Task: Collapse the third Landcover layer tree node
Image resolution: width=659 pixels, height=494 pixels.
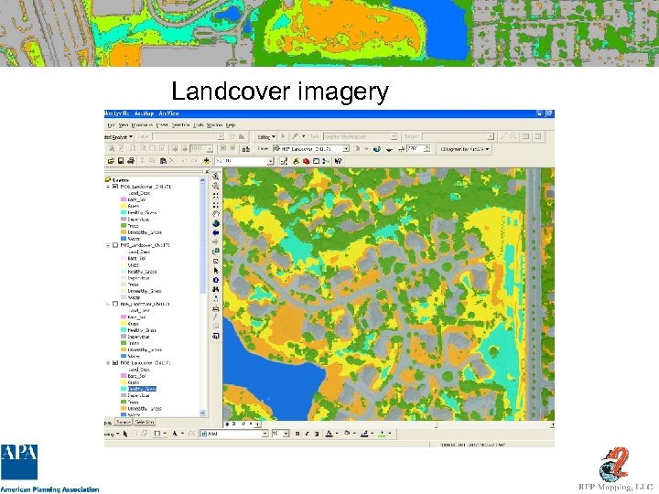Action: 108,304
